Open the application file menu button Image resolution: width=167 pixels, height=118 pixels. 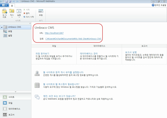coord(4,5)
